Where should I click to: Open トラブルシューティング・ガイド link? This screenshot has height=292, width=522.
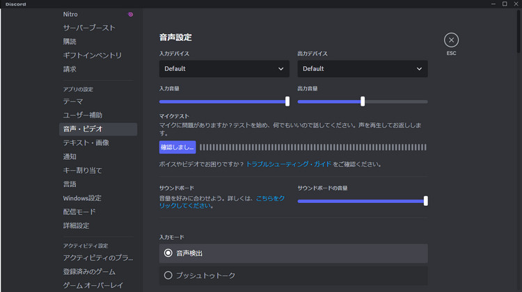pos(289,164)
